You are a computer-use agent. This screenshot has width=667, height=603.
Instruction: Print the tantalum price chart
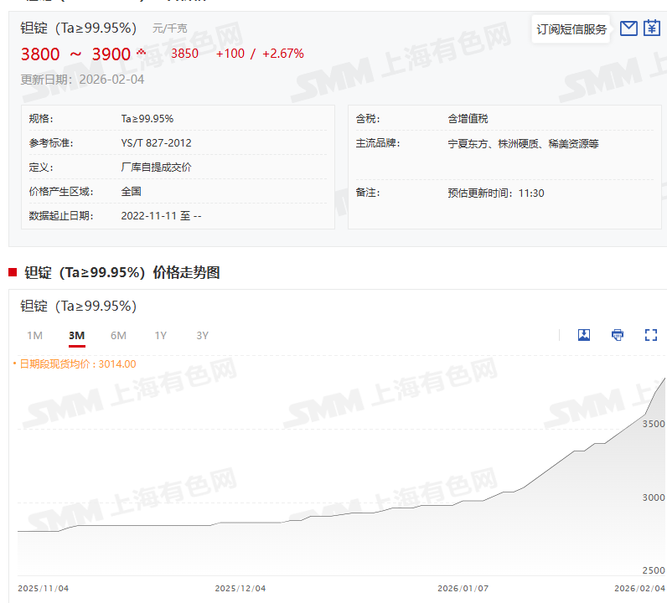tap(618, 335)
